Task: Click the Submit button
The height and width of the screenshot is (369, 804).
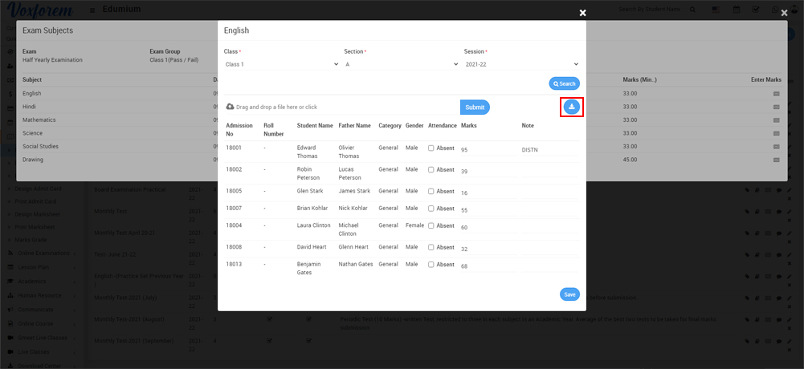Action: tap(475, 107)
